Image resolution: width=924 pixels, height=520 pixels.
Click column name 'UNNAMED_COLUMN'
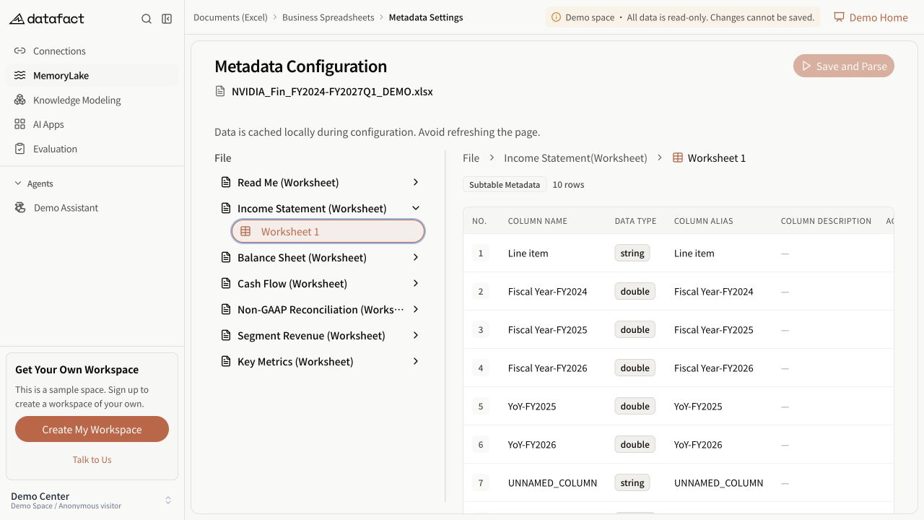(552, 483)
